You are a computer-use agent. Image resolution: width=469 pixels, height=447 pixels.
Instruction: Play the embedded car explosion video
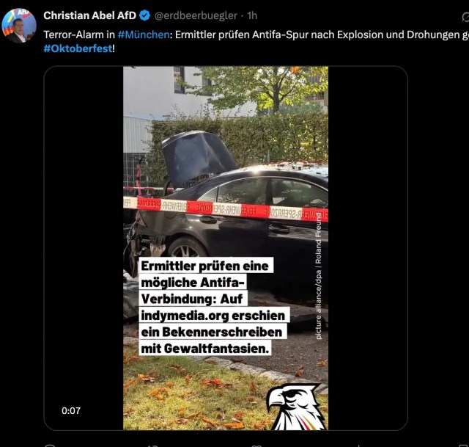tap(226, 248)
